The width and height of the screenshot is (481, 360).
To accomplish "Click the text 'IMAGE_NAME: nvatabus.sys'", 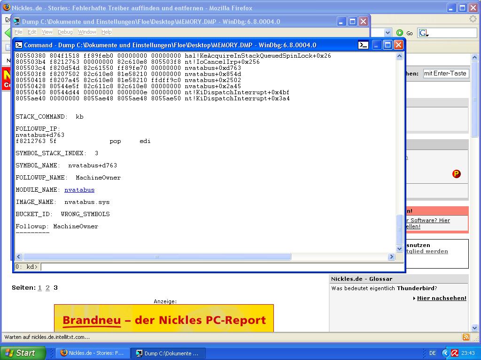I will (62, 202).
